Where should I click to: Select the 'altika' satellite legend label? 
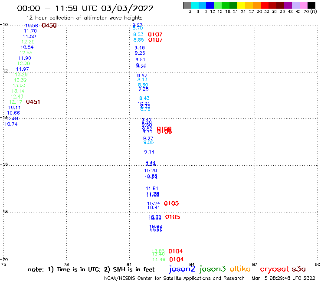pyautogui.click(x=240, y=269)
